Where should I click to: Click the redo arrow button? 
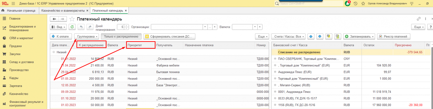(x=90, y=27)
